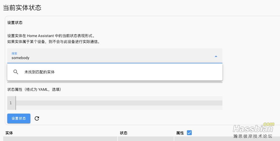This screenshot has height=141, width=280.
Task: Click the 设置状态 blue button
Action: (19, 118)
